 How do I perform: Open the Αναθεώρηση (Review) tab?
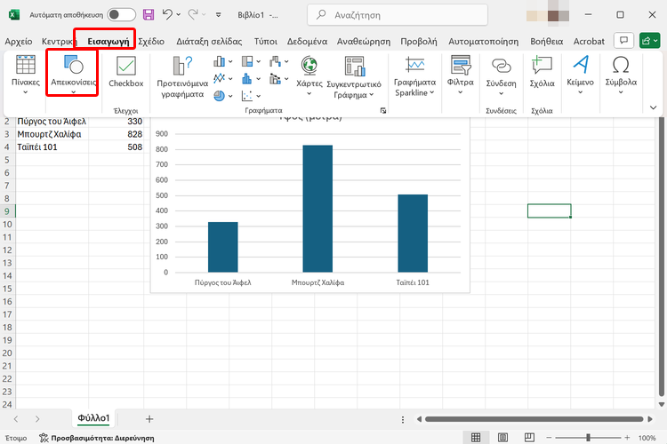click(x=364, y=41)
